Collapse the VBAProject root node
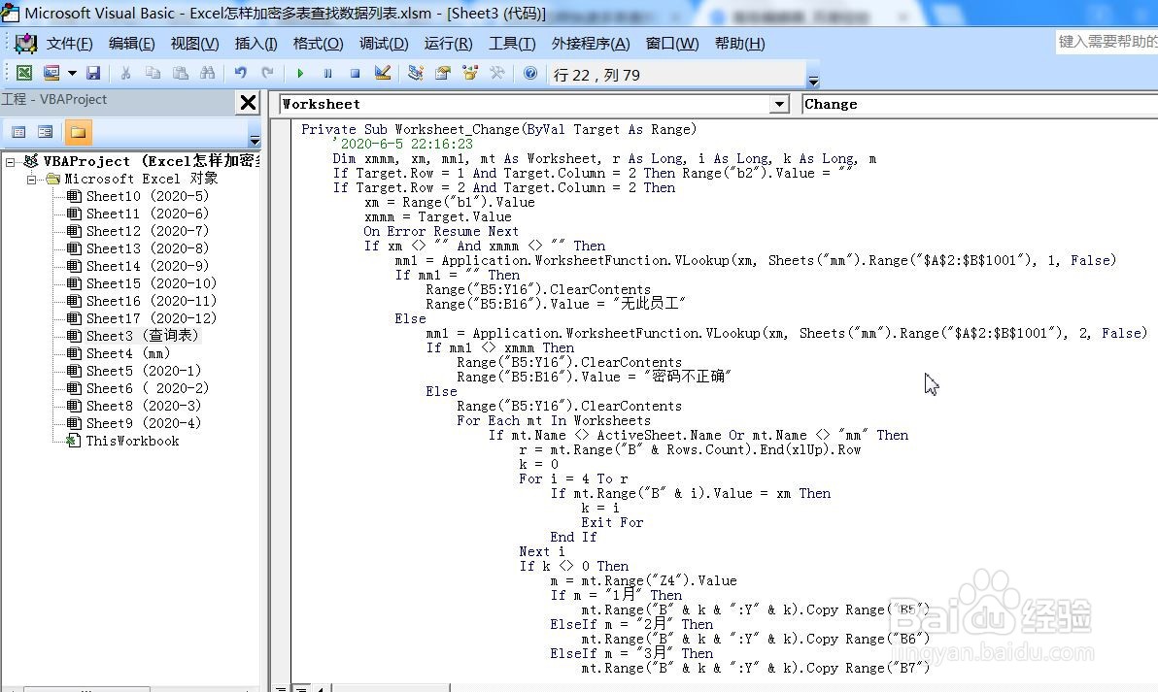This screenshot has width=1158, height=692. point(11,161)
